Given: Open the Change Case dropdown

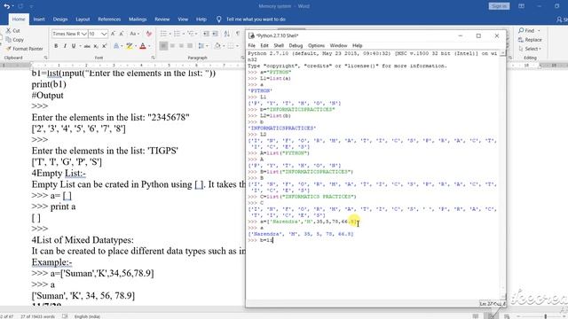Looking at the screenshot, I should pos(134,34).
